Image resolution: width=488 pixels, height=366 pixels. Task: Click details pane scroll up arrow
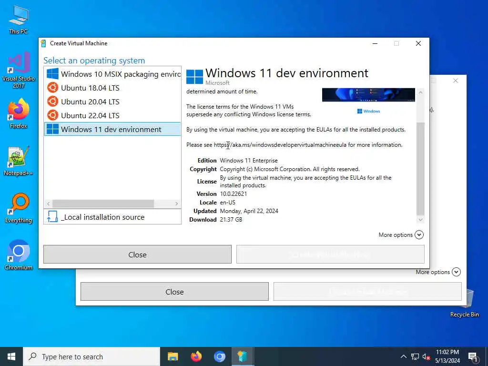pos(420,92)
